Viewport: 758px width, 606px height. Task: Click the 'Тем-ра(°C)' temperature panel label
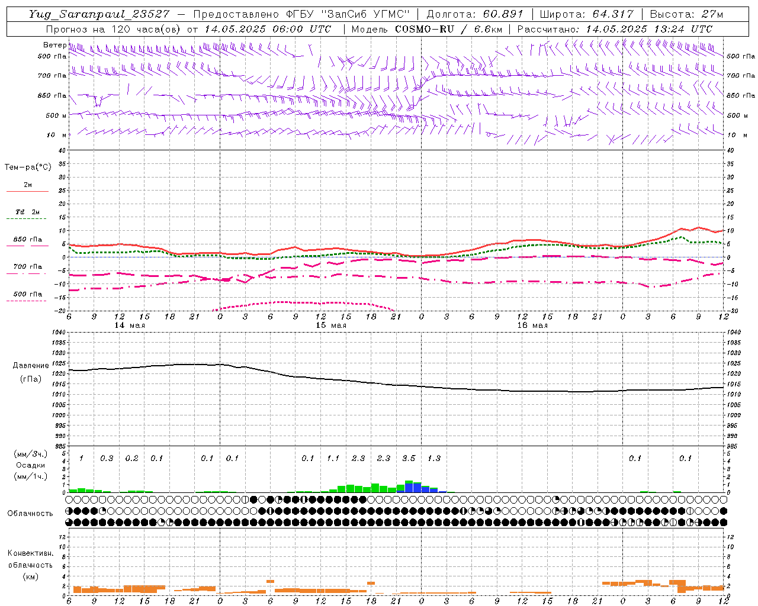coord(28,167)
